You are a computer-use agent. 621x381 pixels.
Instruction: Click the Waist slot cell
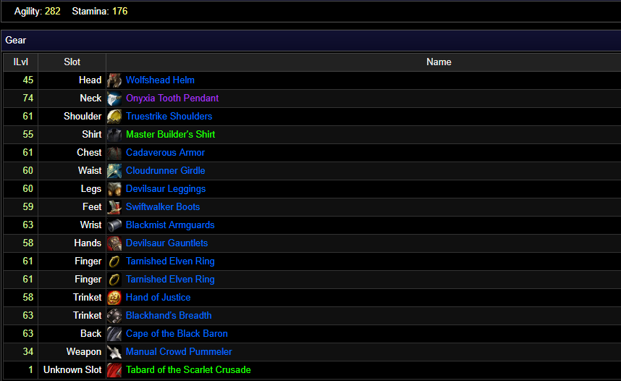click(x=72, y=171)
